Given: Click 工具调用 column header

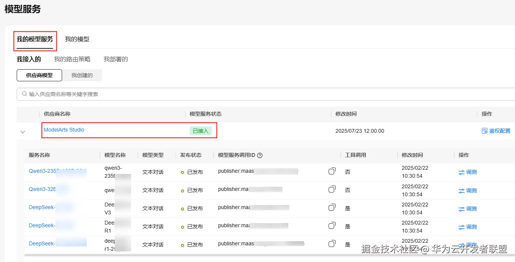Looking at the screenshot, I should 356,155.
